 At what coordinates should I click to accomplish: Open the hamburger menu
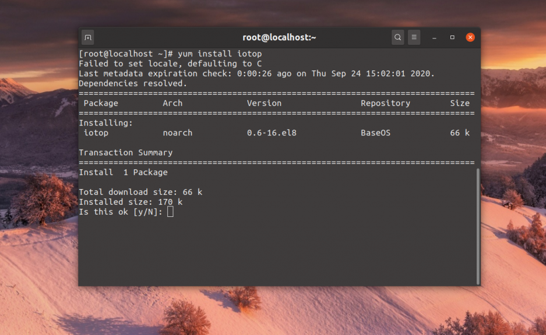coord(414,37)
